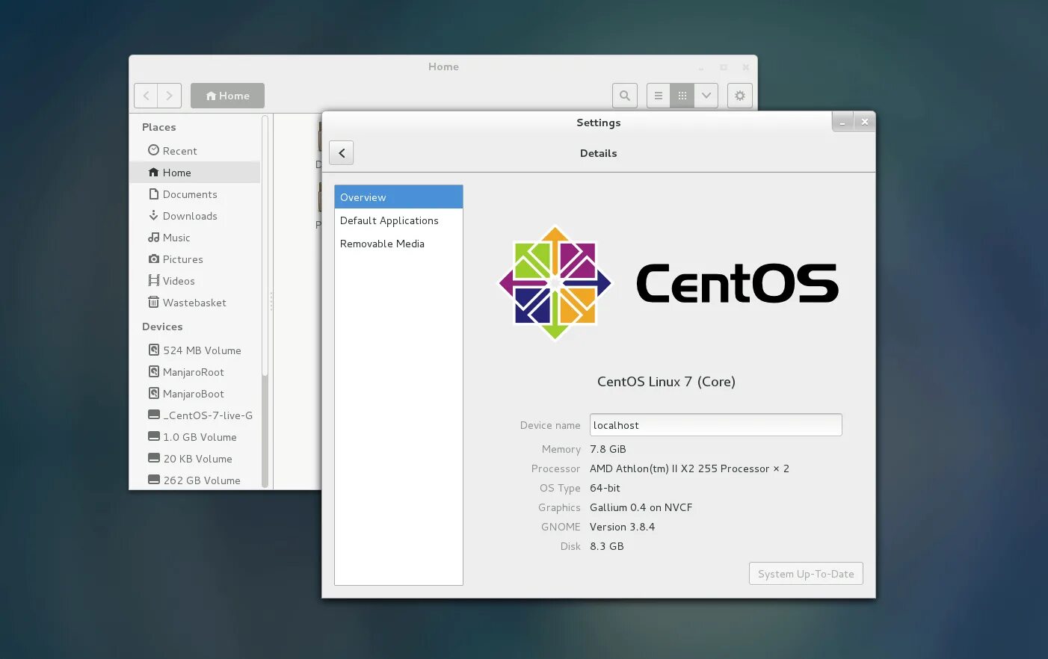
Task: Switch Files window to grid view
Action: click(x=682, y=96)
